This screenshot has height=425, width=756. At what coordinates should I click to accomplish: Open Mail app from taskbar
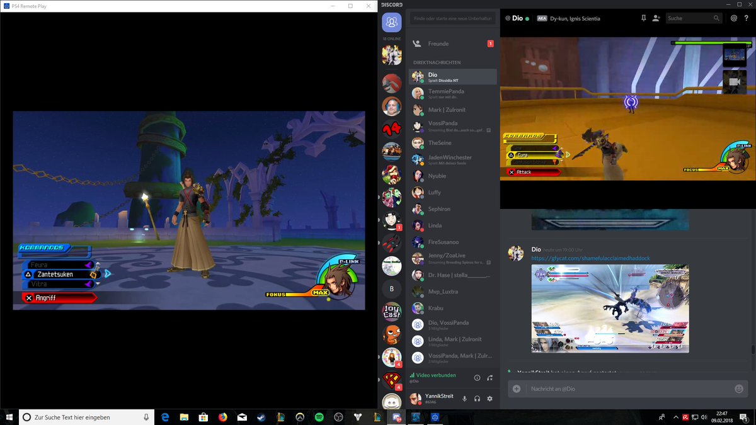(242, 417)
